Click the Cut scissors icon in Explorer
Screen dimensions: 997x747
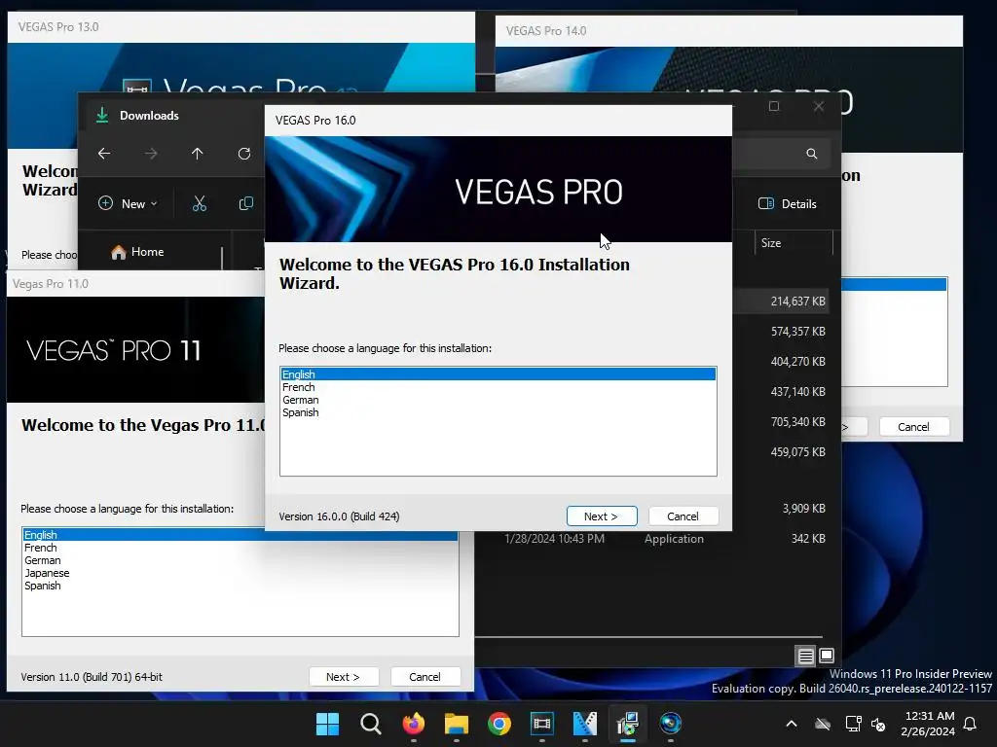200,203
